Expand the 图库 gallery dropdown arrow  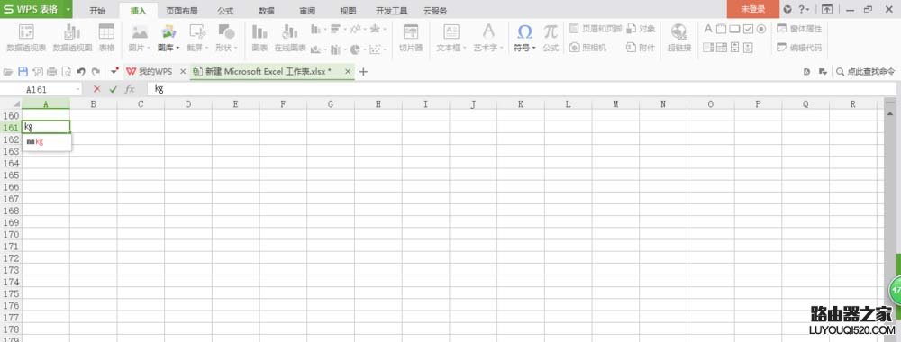177,49
